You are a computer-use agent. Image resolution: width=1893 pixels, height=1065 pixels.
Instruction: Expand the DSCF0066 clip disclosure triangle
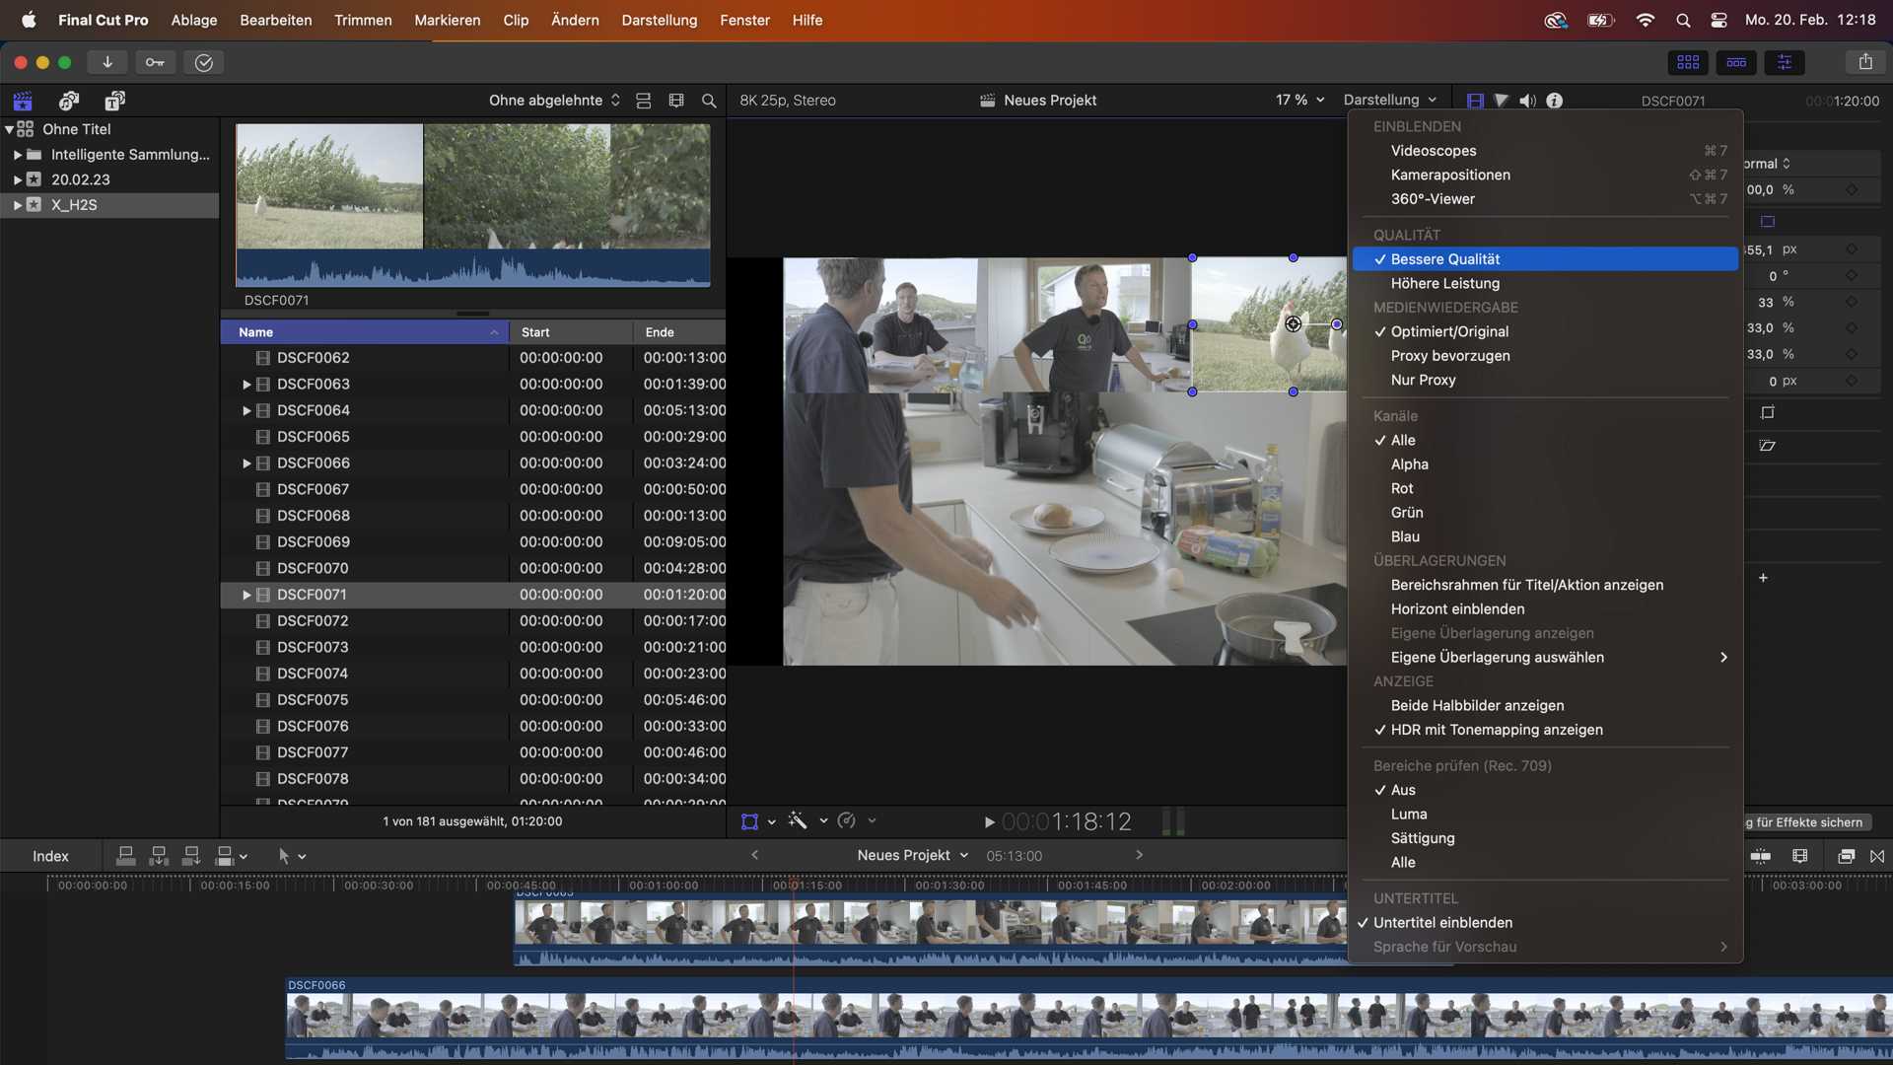pos(246,463)
